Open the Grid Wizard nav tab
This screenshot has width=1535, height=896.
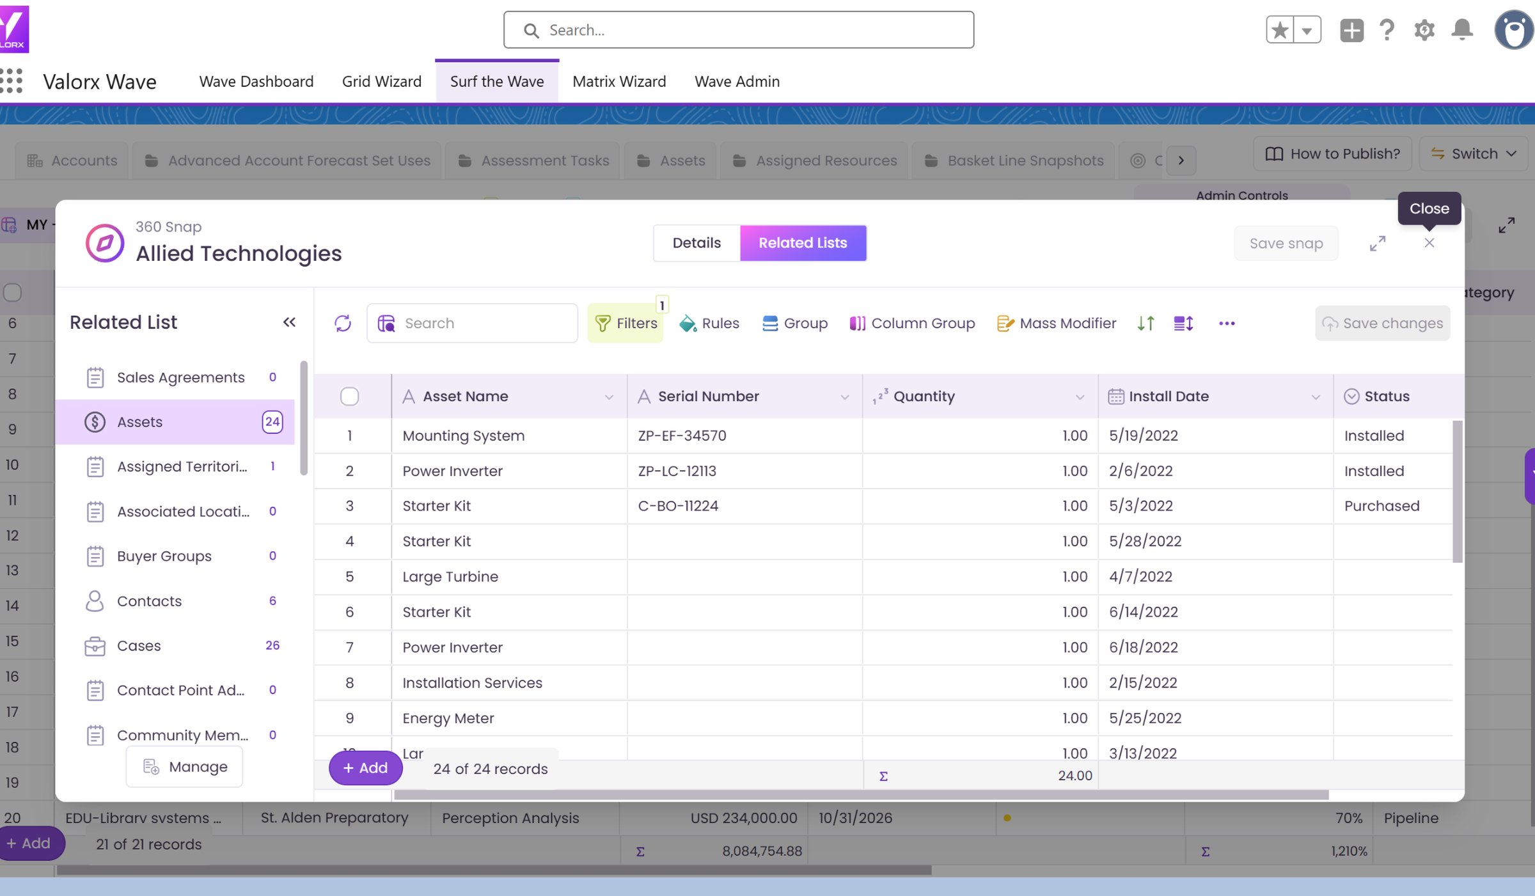point(382,81)
